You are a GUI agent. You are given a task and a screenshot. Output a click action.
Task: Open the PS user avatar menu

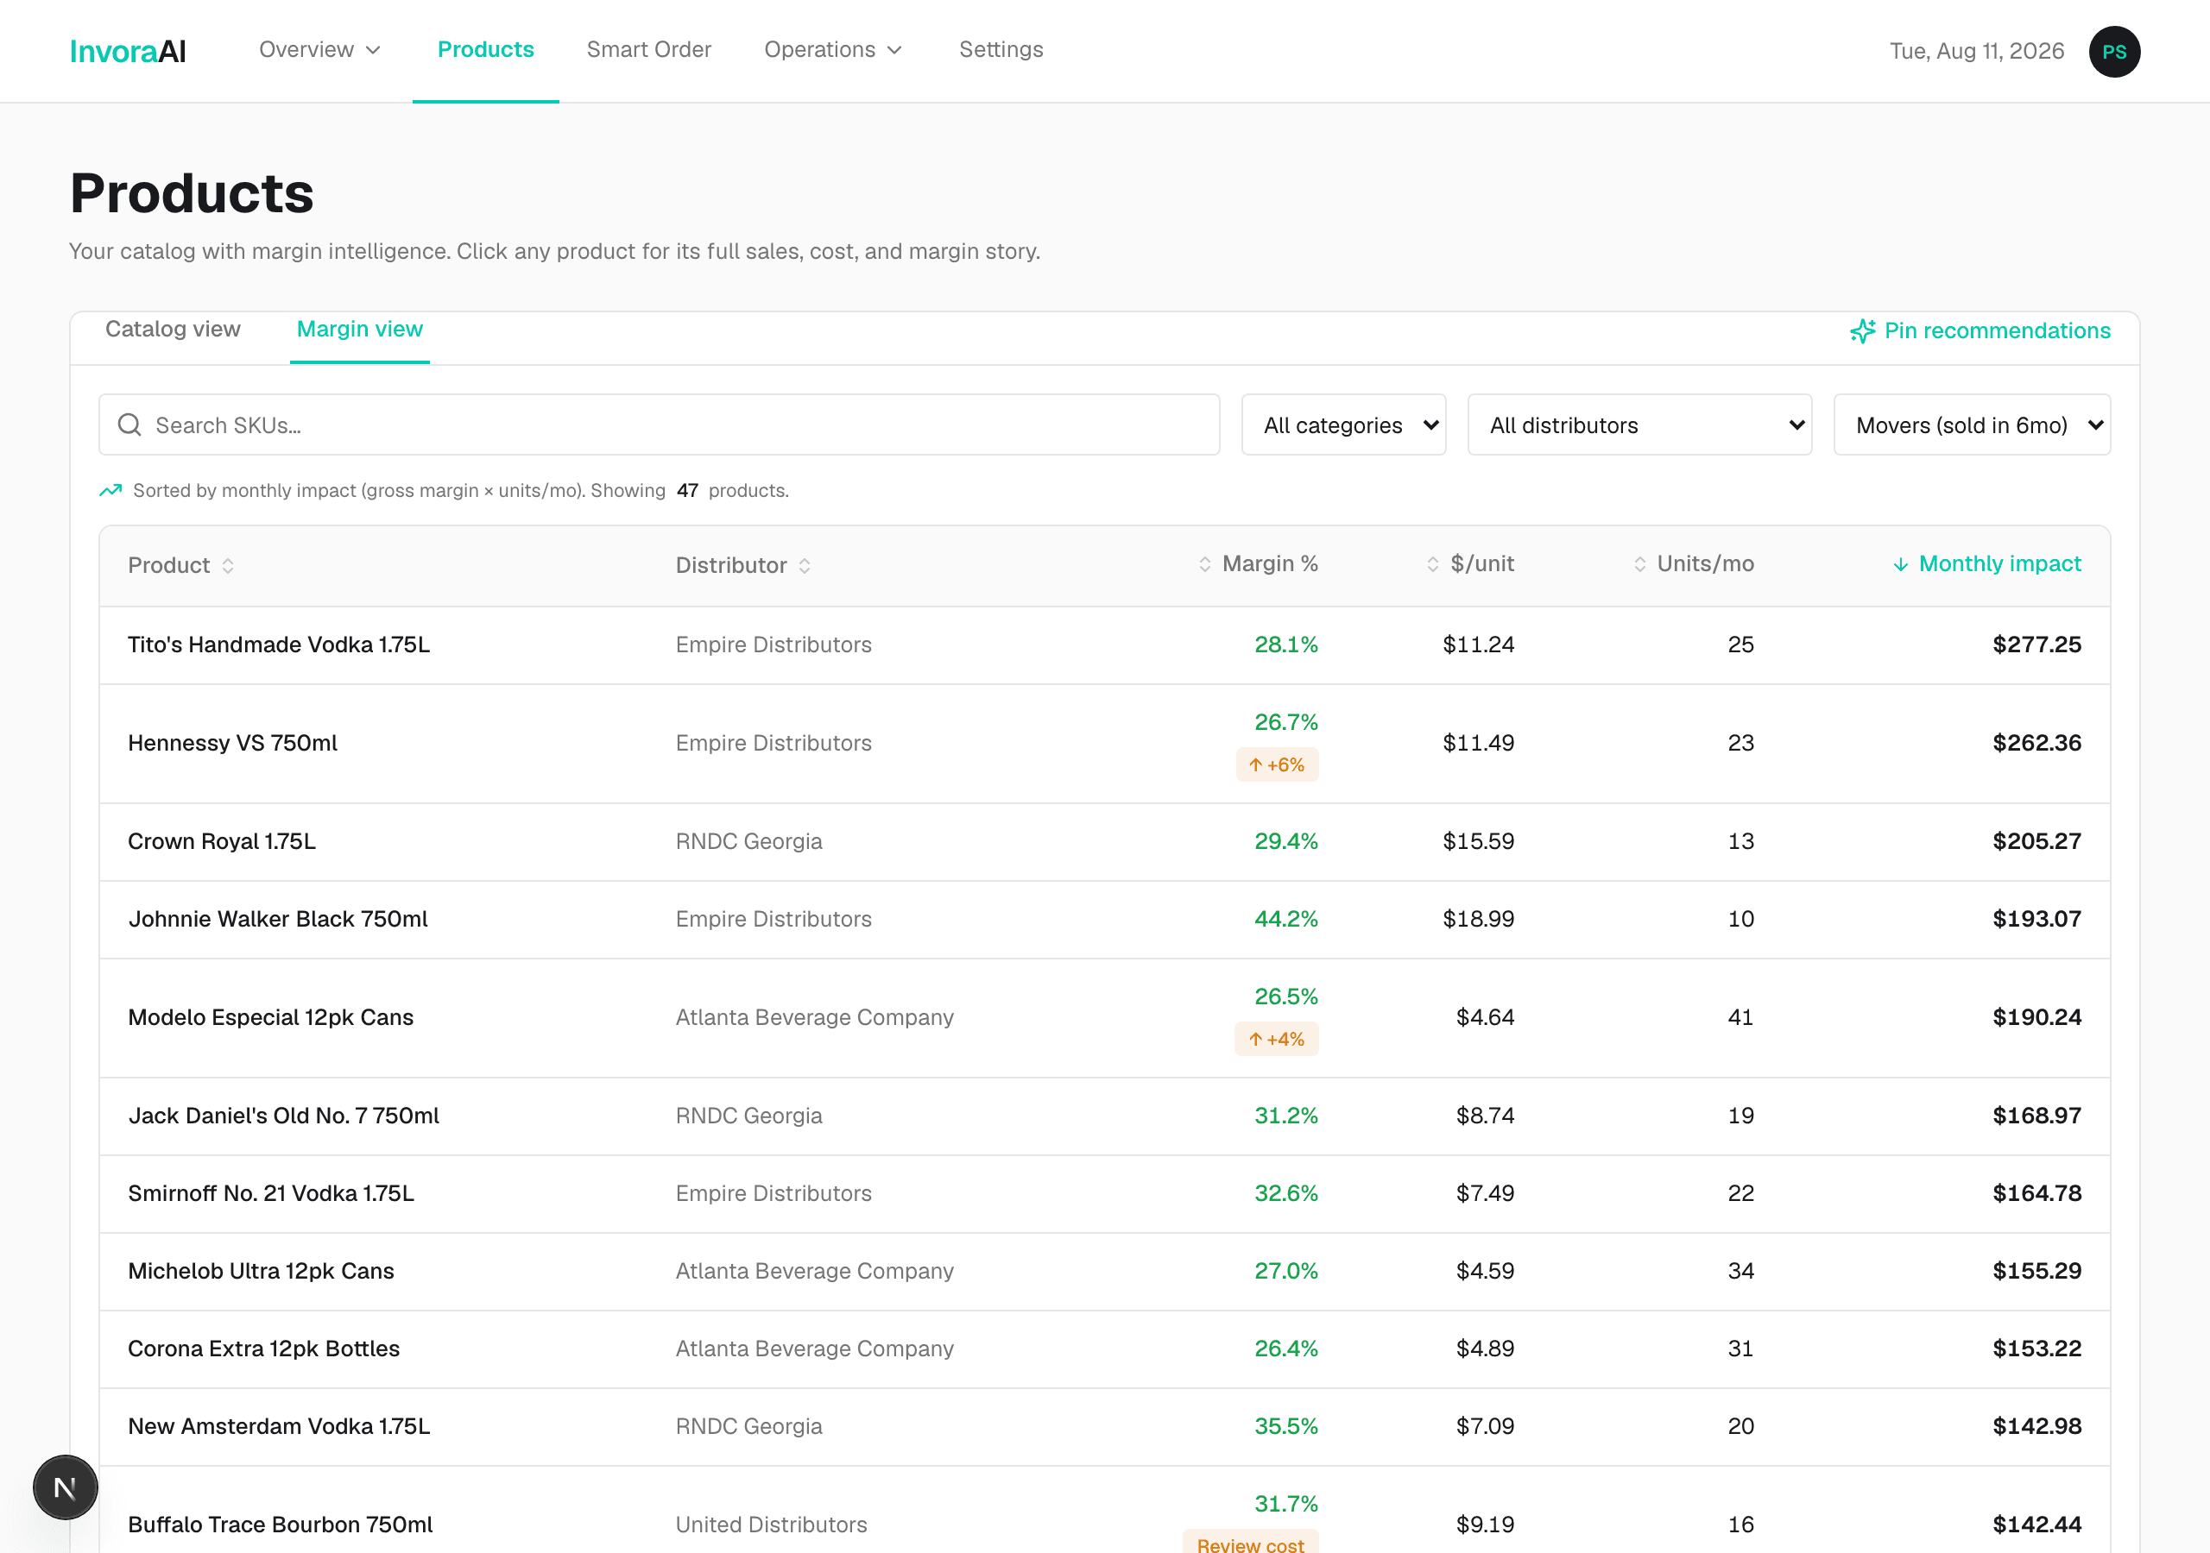pyautogui.click(x=2114, y=51)
